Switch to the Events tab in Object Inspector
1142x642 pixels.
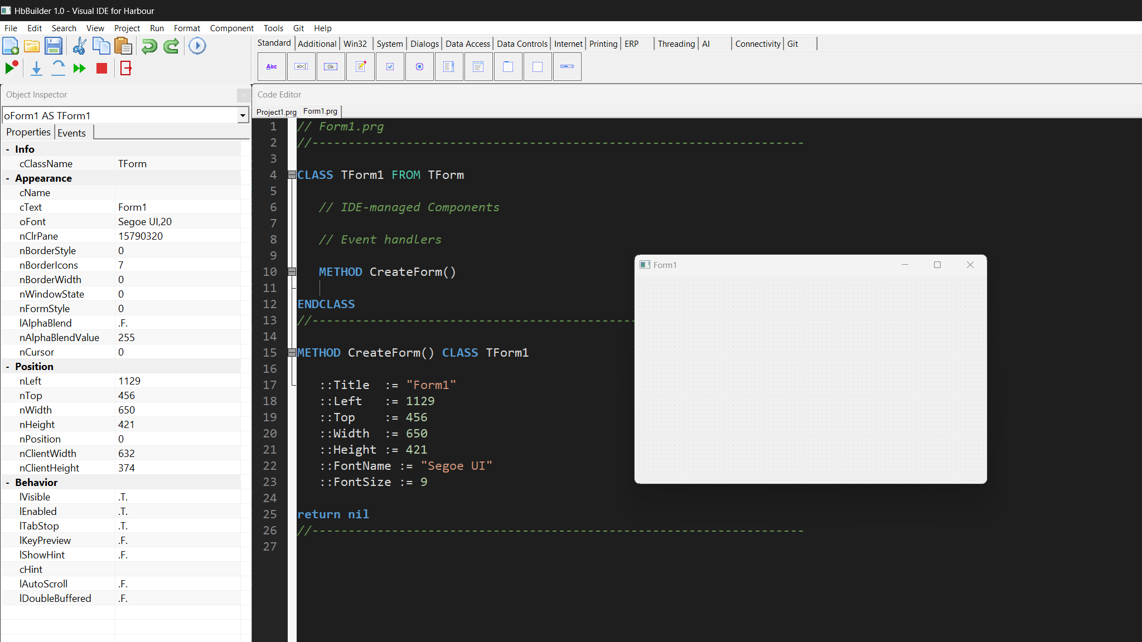[x=72, y=133]
